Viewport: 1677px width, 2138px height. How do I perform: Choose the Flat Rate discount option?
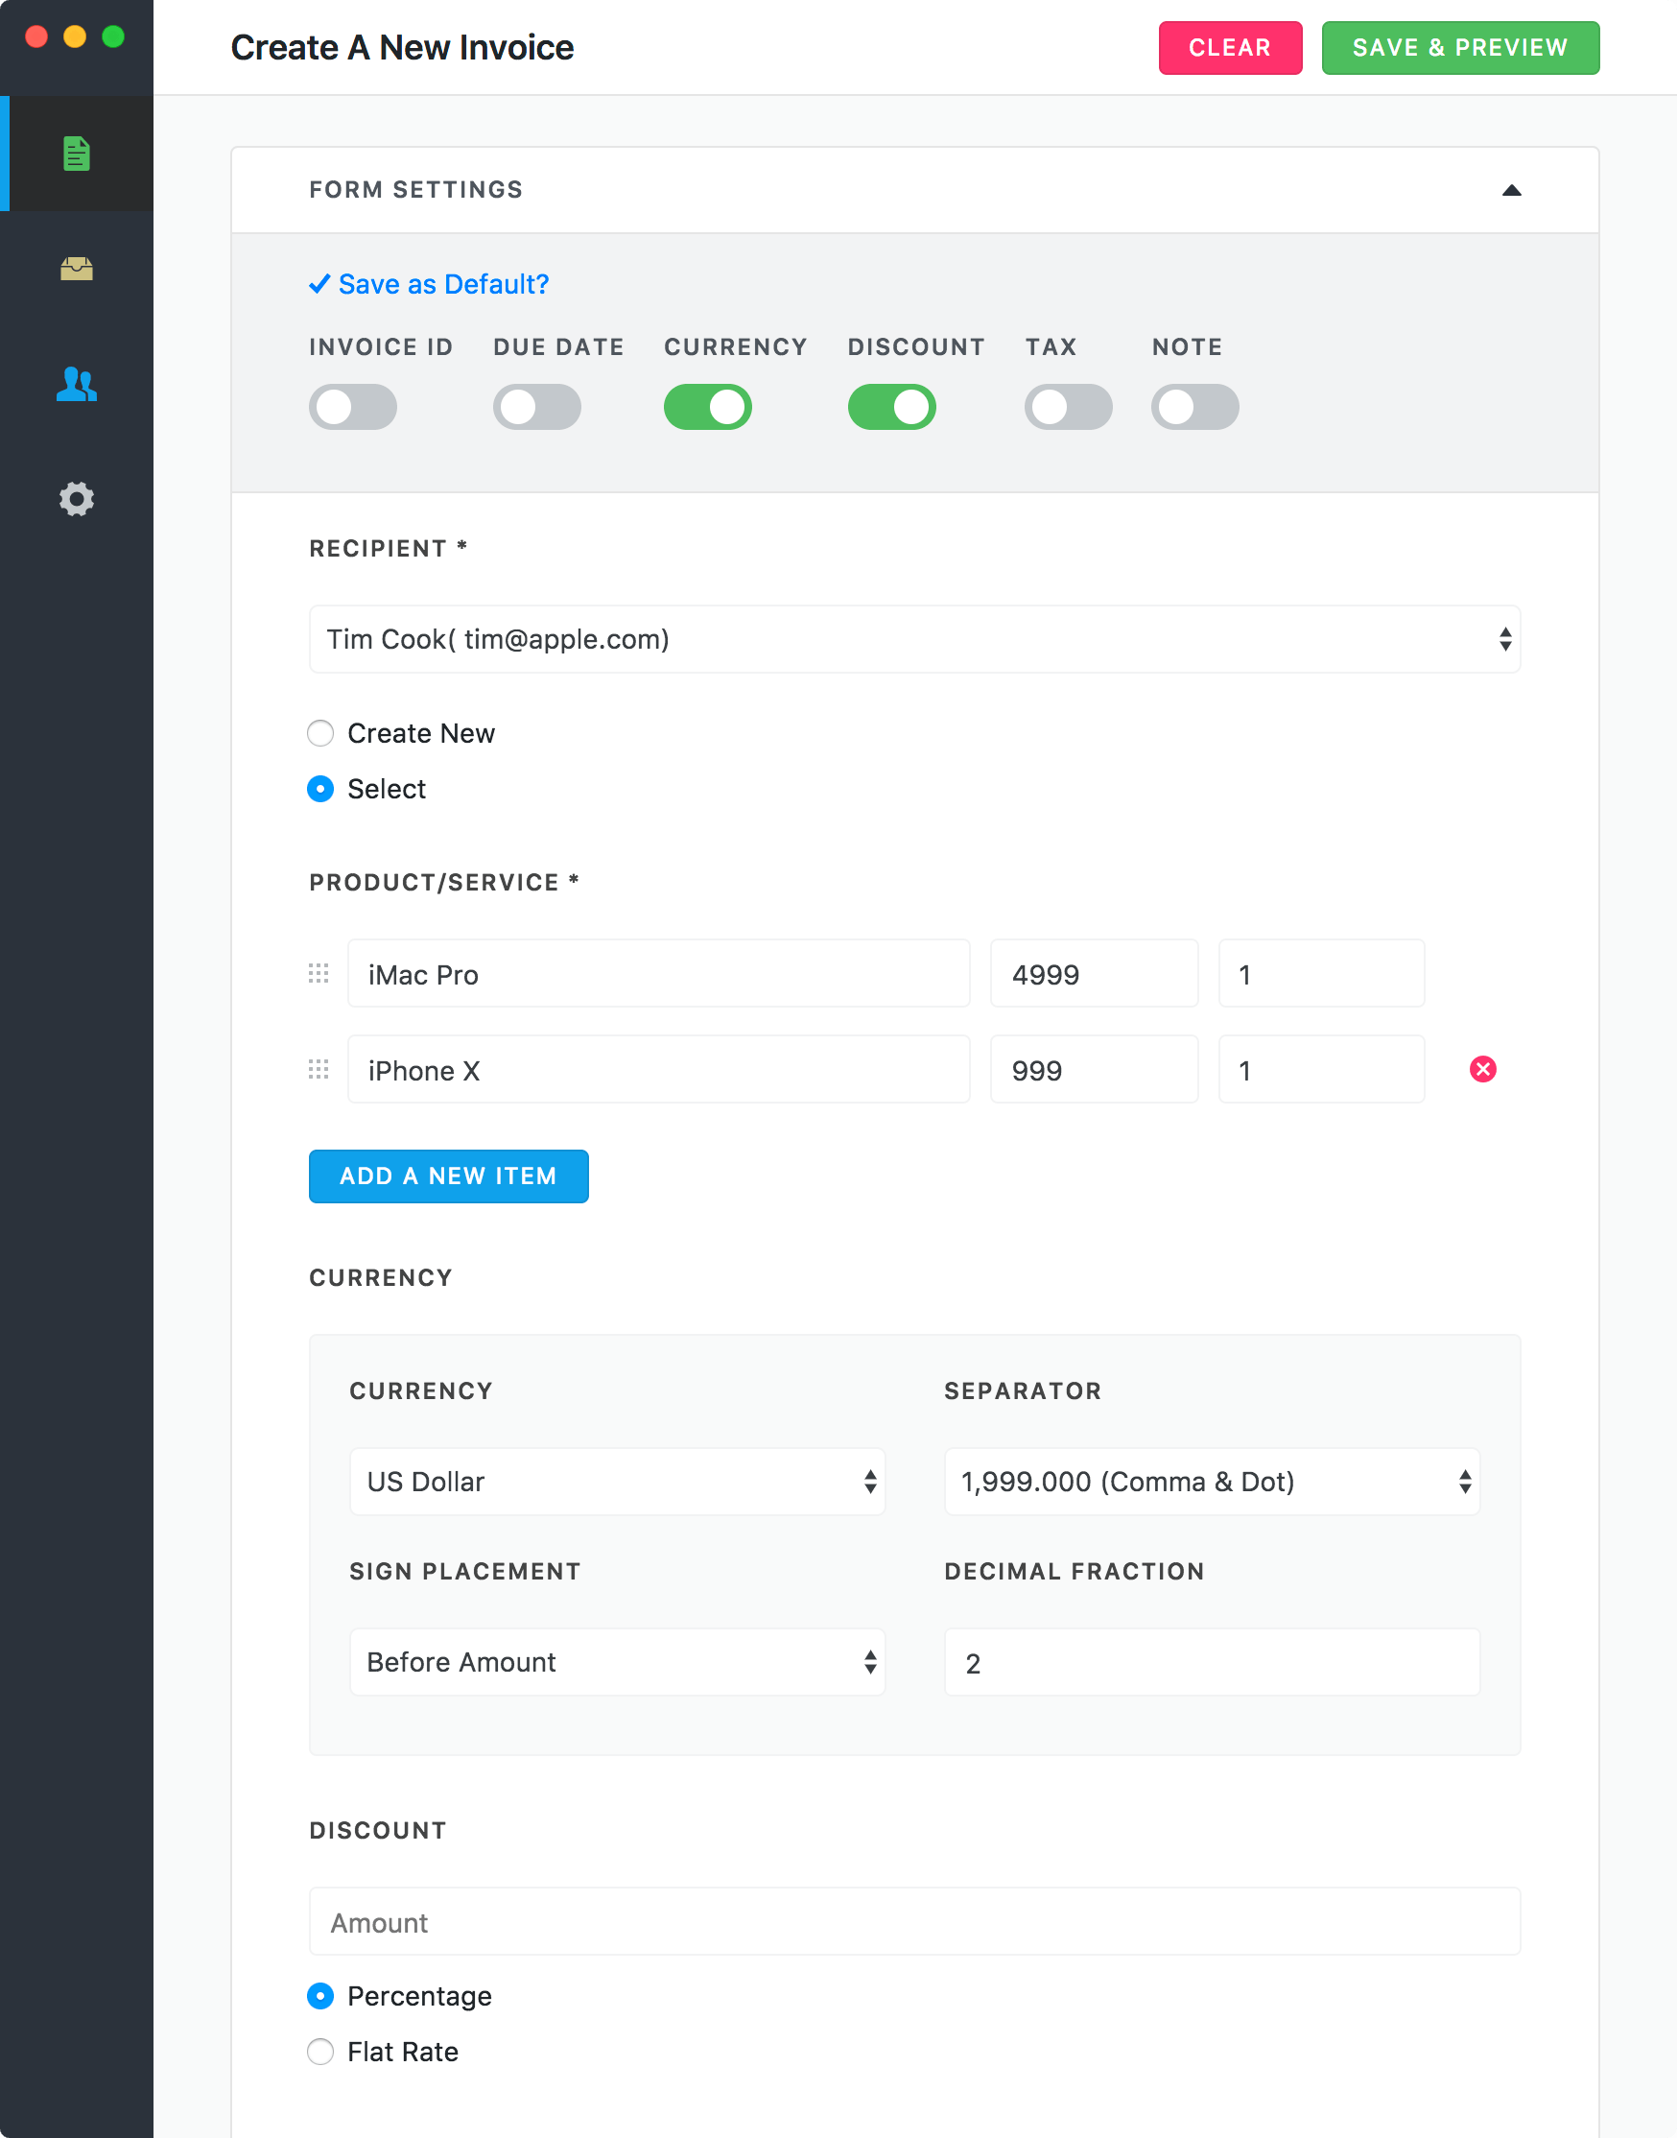click(x=320, y=2052)
